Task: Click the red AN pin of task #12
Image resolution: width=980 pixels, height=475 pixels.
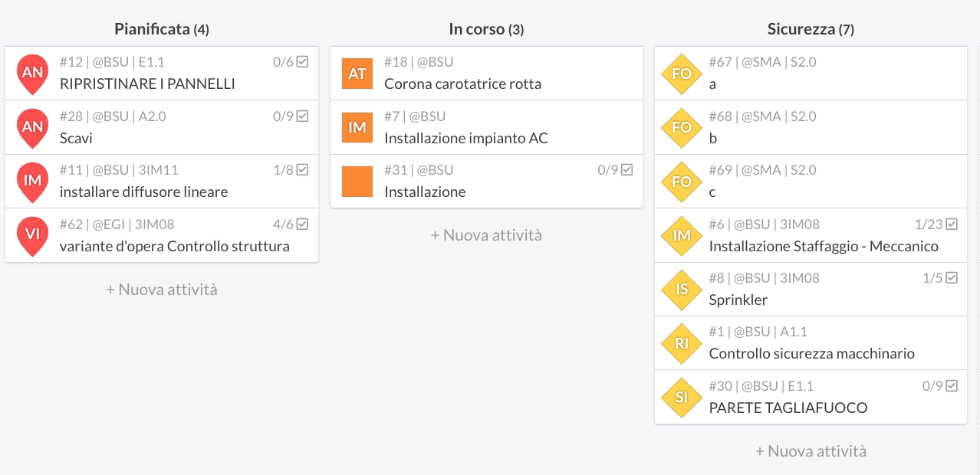Action: (32, 74)
